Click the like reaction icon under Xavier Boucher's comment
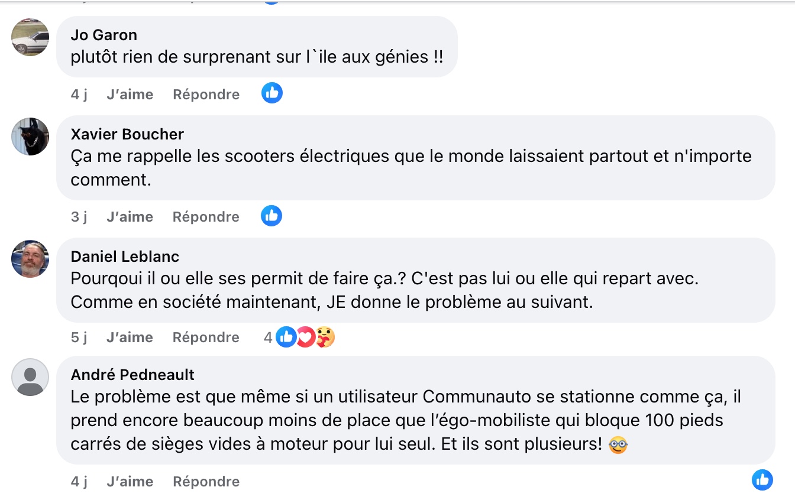The width and height of the screenshot is (795, 500). (272, 216)
